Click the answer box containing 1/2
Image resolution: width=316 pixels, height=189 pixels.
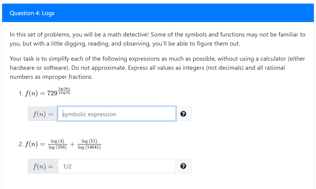(117, 166)
